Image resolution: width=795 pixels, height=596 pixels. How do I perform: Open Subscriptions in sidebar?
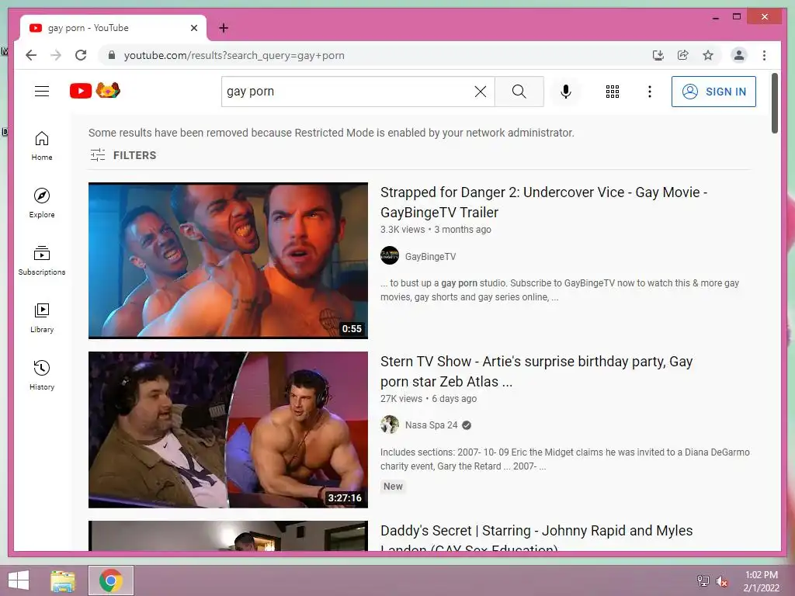click(x=42, y=261)
